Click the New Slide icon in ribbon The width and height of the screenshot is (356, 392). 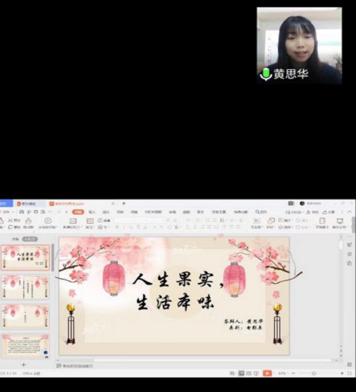(x=73, y=220)
